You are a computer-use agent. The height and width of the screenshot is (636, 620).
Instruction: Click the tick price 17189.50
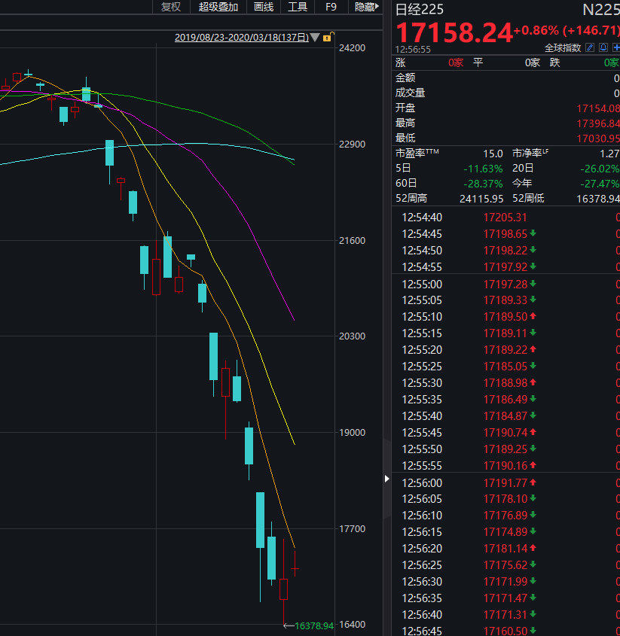[505, 317]
